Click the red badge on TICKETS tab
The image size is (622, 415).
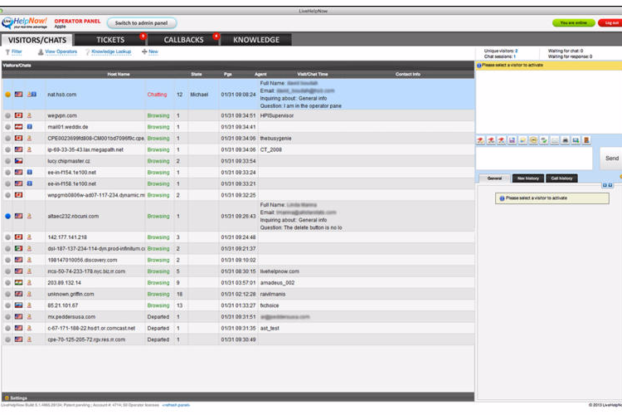click(143, 37)
